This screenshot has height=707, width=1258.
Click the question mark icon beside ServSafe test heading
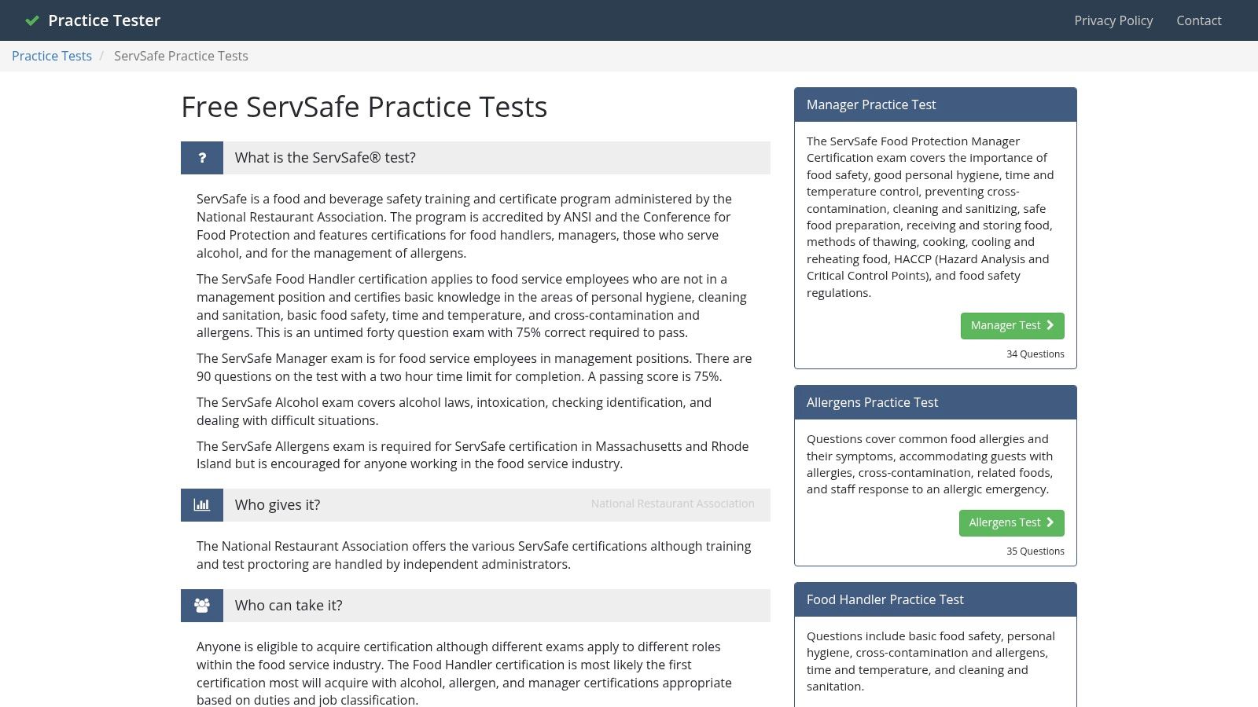(202, 157)
